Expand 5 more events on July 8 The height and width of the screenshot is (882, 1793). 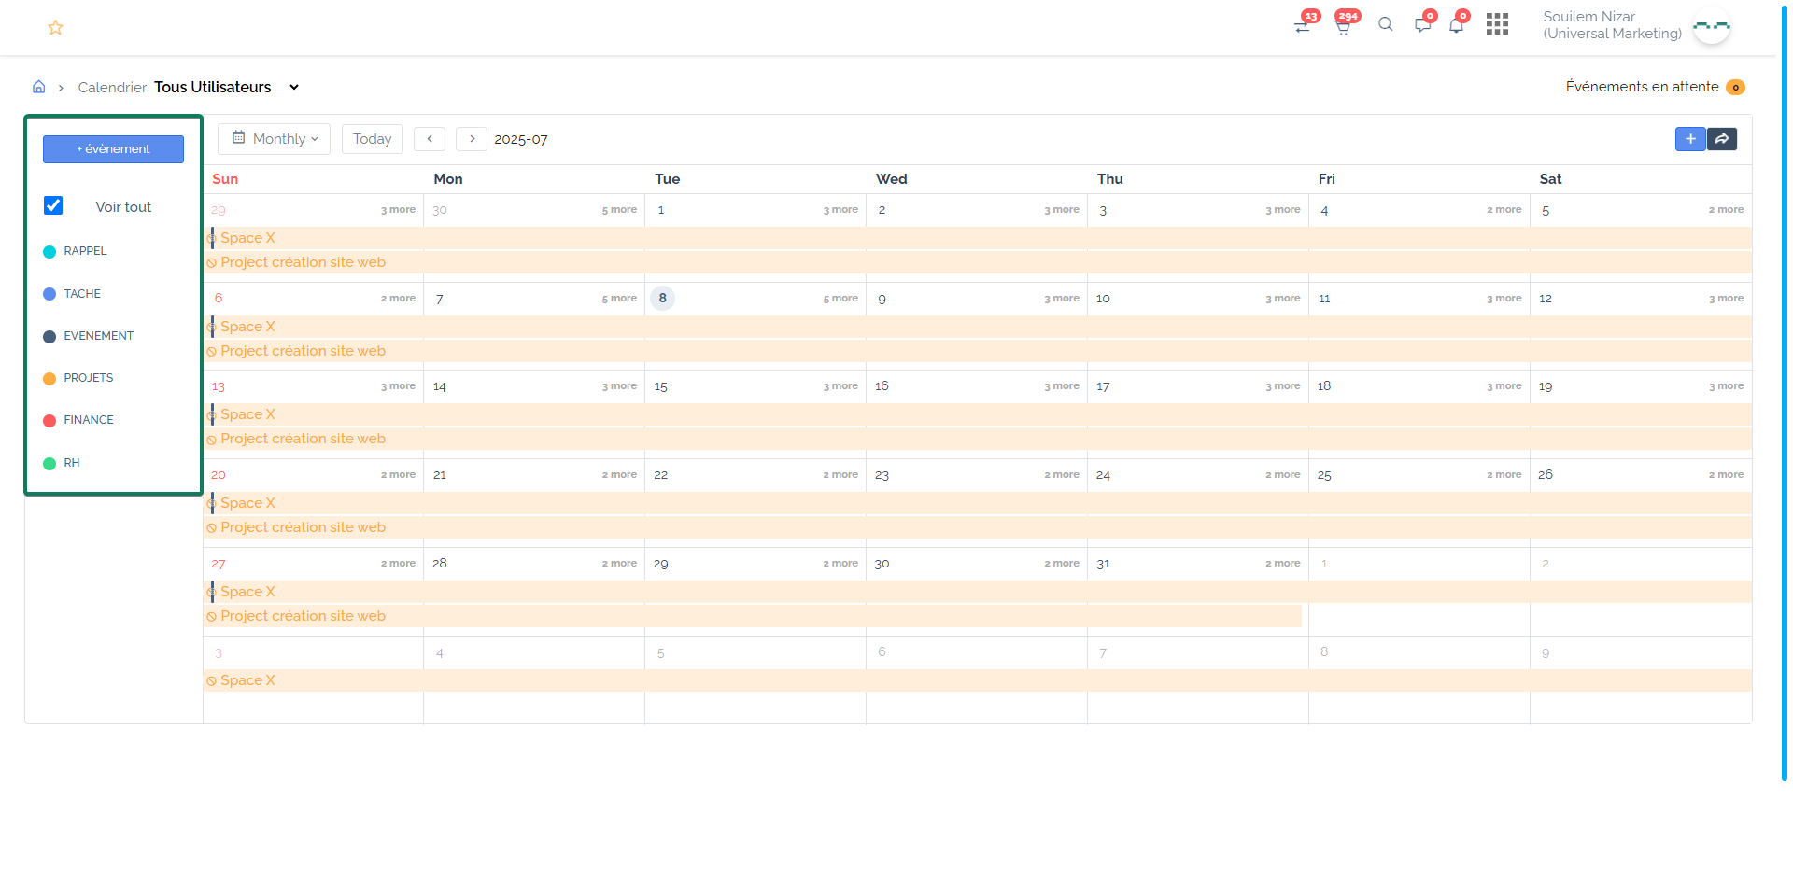coord(840,299)
